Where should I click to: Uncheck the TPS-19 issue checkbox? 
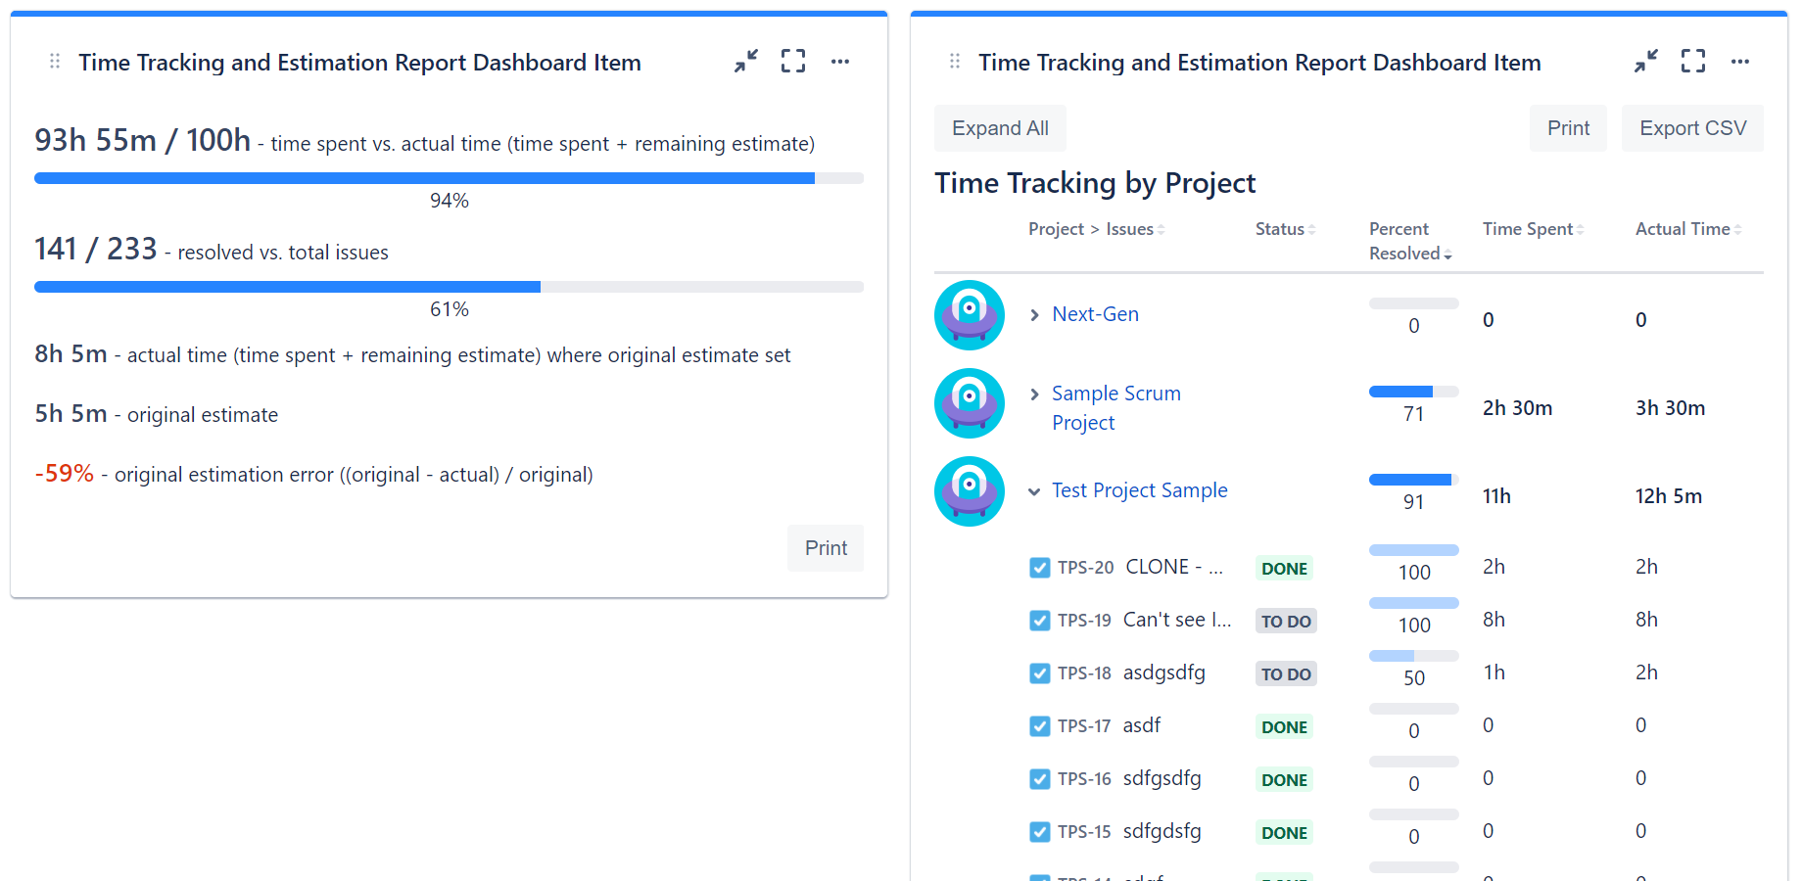[x=1039, y=620]
